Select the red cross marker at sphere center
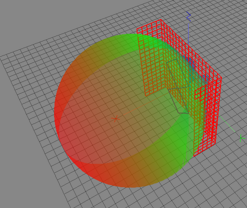The height and width of the screenshot is (208, 247). click(x=115, y=119)
